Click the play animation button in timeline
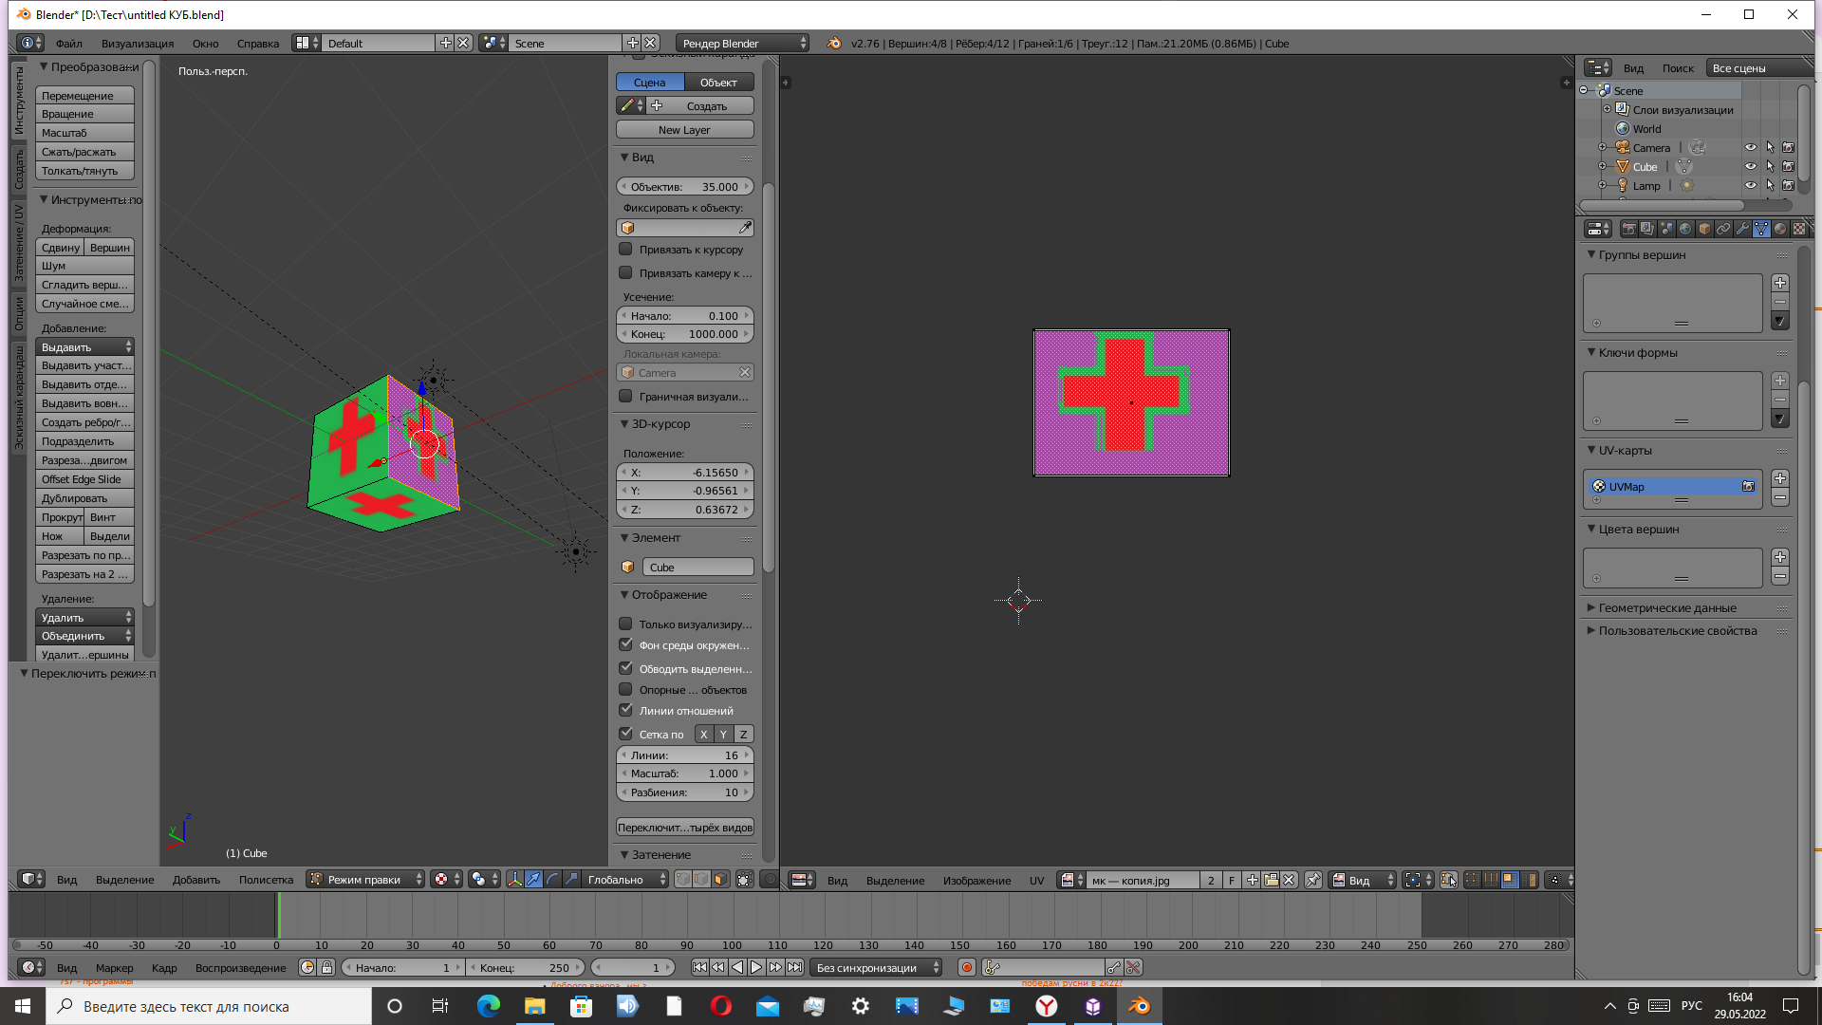 [x=756, y=967]
